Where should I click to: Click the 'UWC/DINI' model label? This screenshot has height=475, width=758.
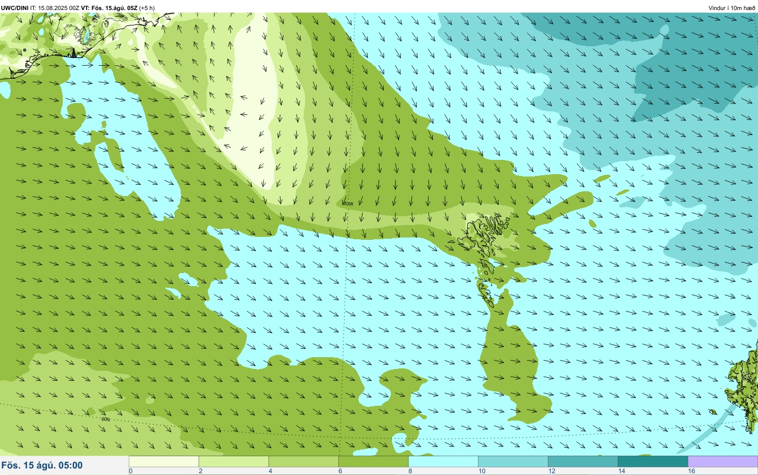[15, 8]
